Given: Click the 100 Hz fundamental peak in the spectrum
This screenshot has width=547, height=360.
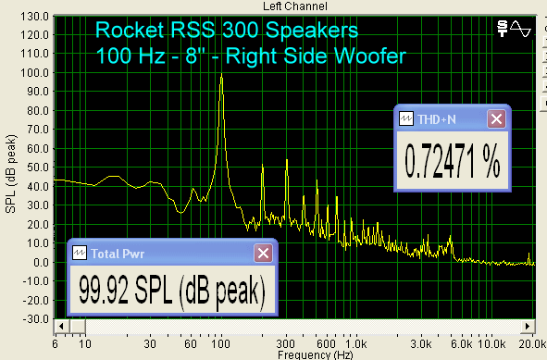Looking at the screenshot, I should pyautogui.click(x=221, y=75).
